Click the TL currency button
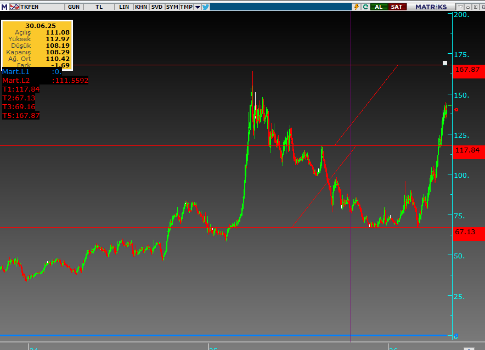The image size is (485, 350). (x=99, y=7)
